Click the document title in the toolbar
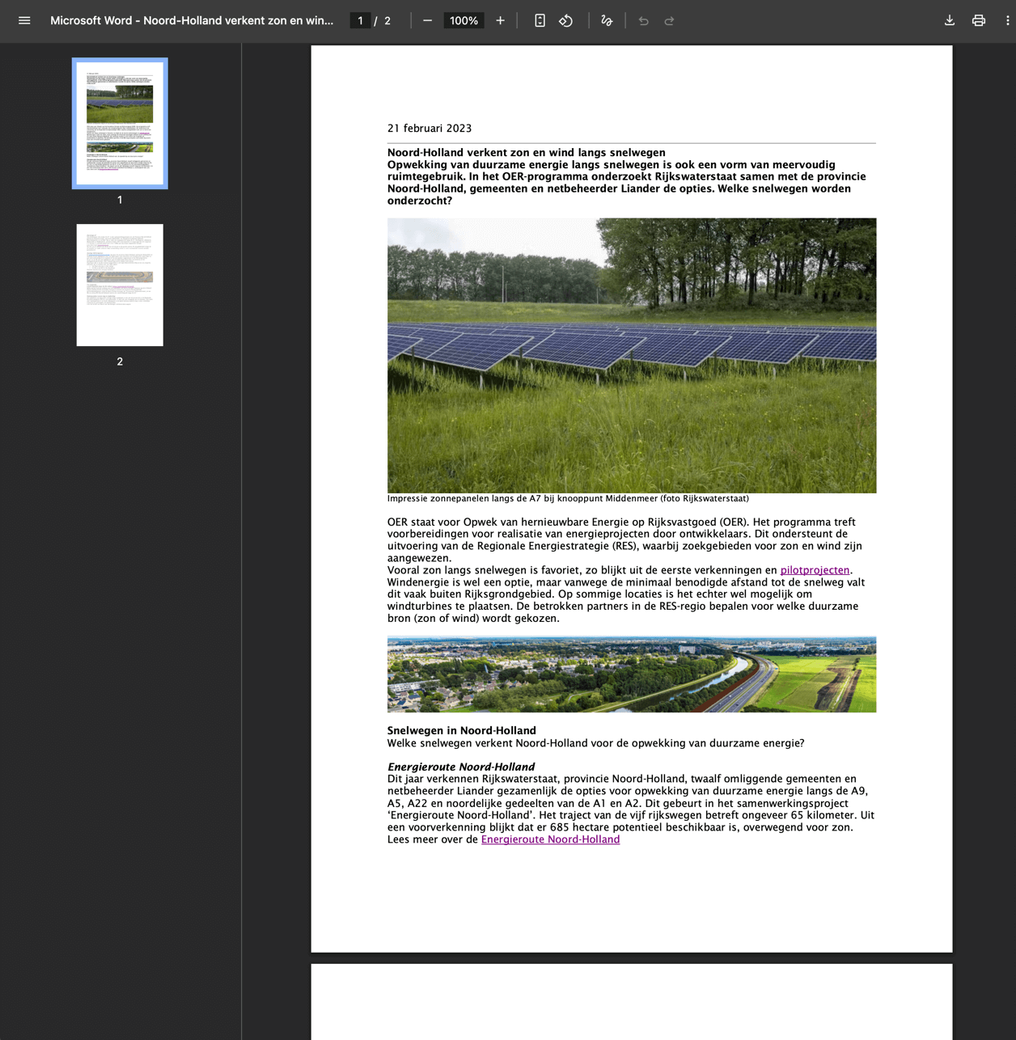 coord(192,21)
